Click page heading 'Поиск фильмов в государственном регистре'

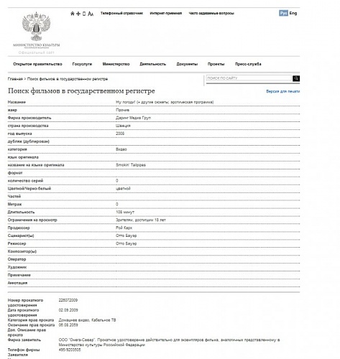pos(81,91)
